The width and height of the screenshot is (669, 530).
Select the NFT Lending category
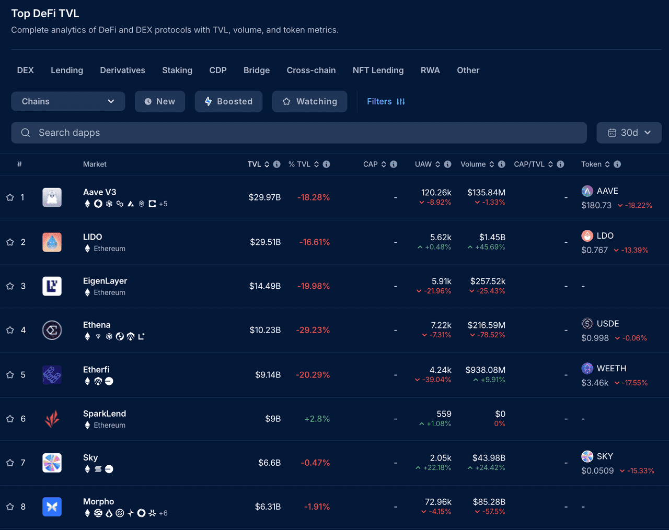click(x=378, y=70)
